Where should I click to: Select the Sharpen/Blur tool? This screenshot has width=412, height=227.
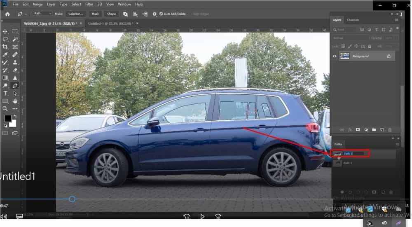[15, 78]
